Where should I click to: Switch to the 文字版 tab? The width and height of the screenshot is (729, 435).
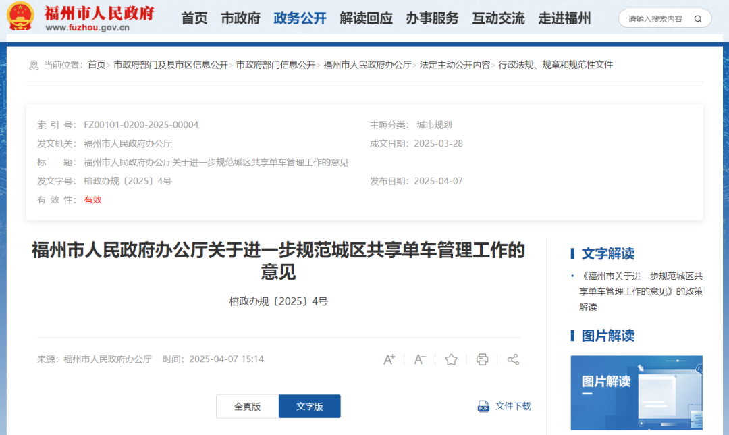(310, 406)
